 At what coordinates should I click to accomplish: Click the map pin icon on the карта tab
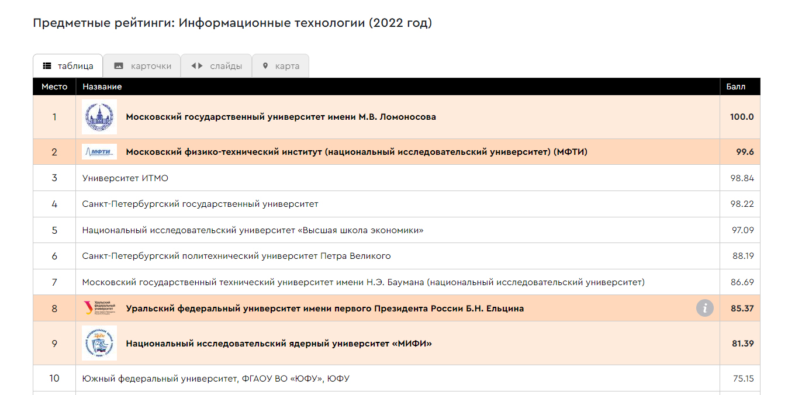(x=265, y=66)
